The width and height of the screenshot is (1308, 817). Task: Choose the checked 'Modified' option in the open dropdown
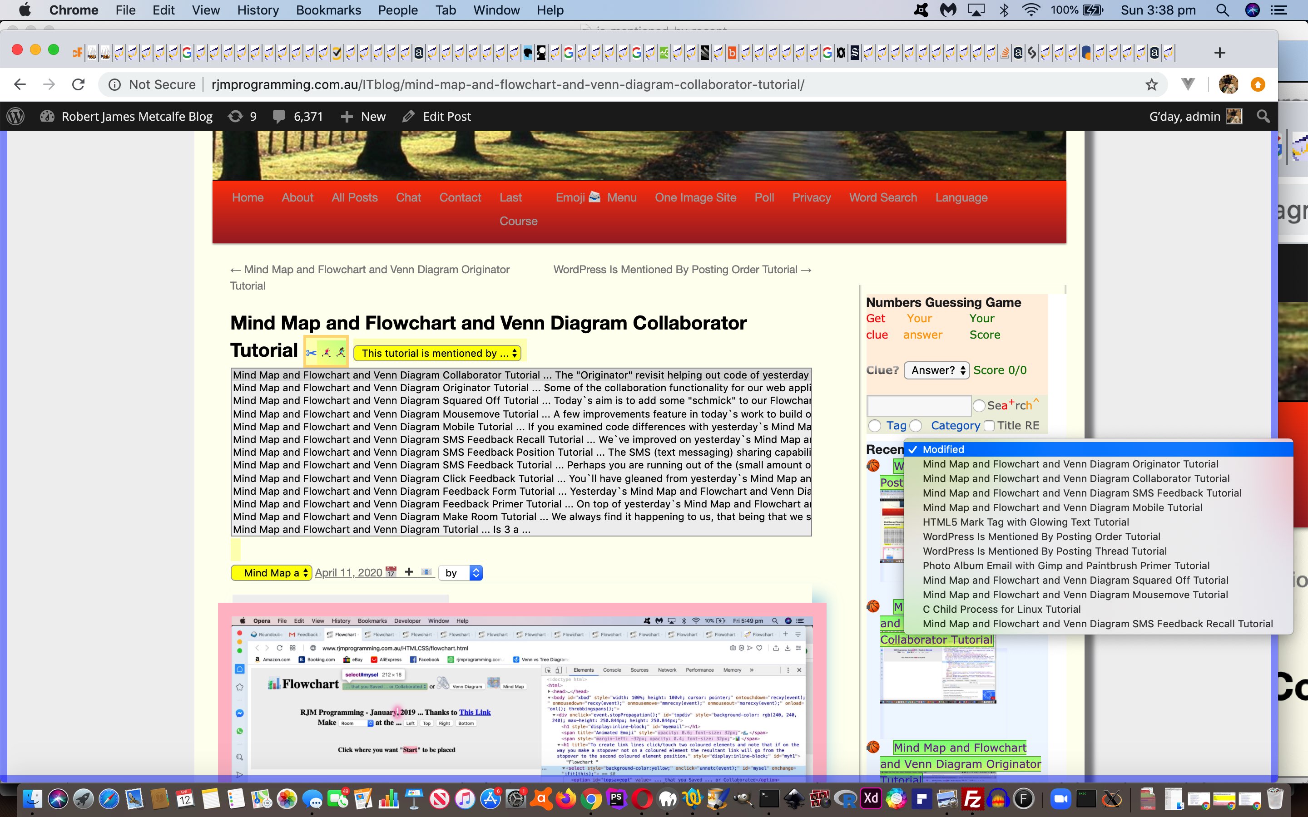point(1098,449)
